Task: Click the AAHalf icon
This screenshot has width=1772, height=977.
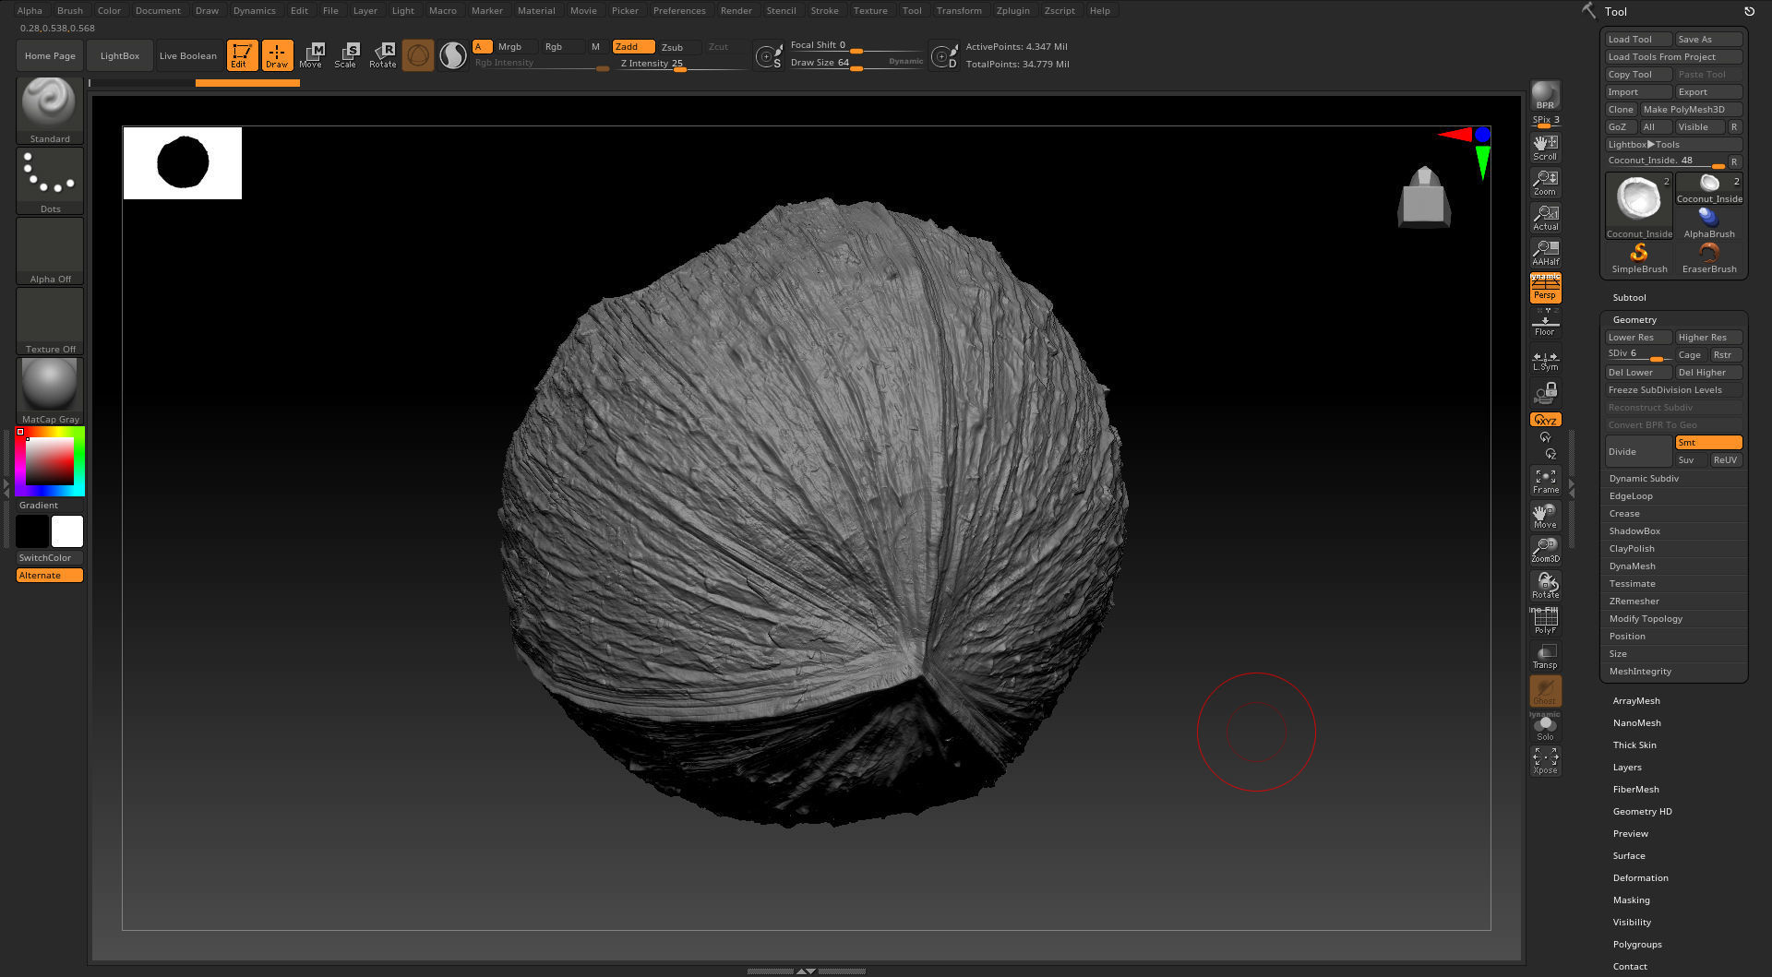Action: coord(1545,253)
